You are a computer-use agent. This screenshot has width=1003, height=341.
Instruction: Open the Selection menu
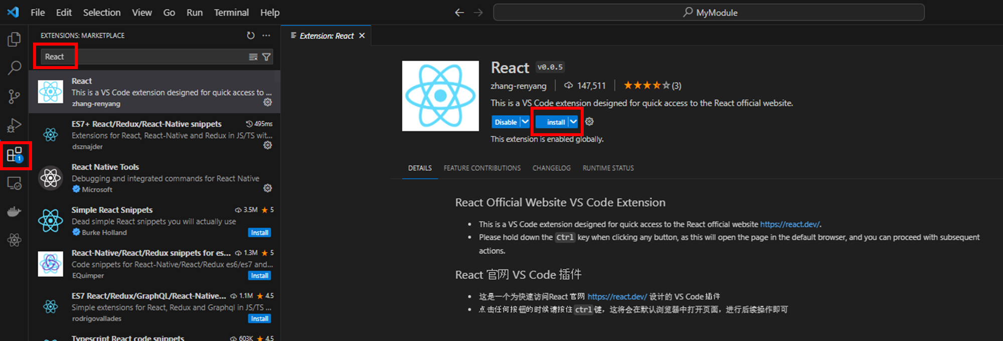pyautogui.click(x=102, y=13)
